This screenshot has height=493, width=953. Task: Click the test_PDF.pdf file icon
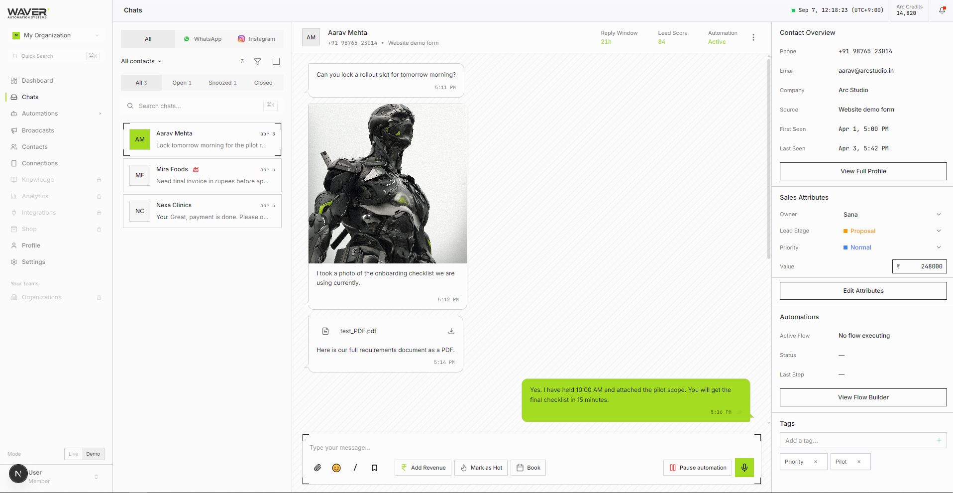[325, 331]
